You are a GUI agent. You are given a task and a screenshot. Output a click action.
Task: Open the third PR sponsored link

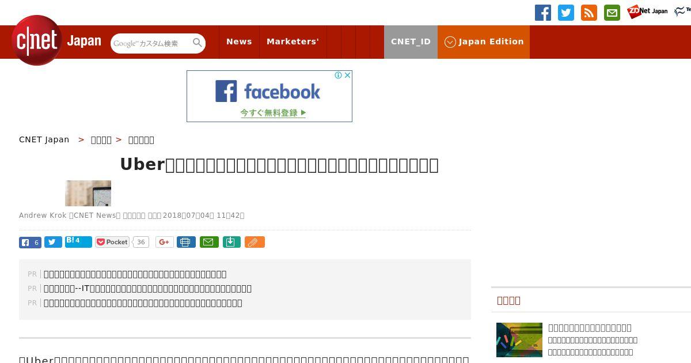click(x=143, y=303)
